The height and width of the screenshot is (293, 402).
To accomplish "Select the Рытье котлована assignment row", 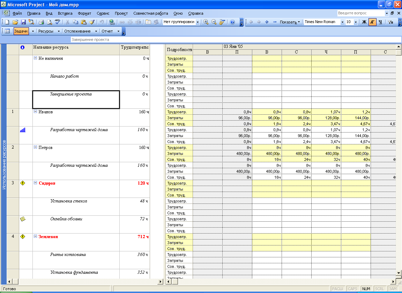I will (x=76, y=260).
